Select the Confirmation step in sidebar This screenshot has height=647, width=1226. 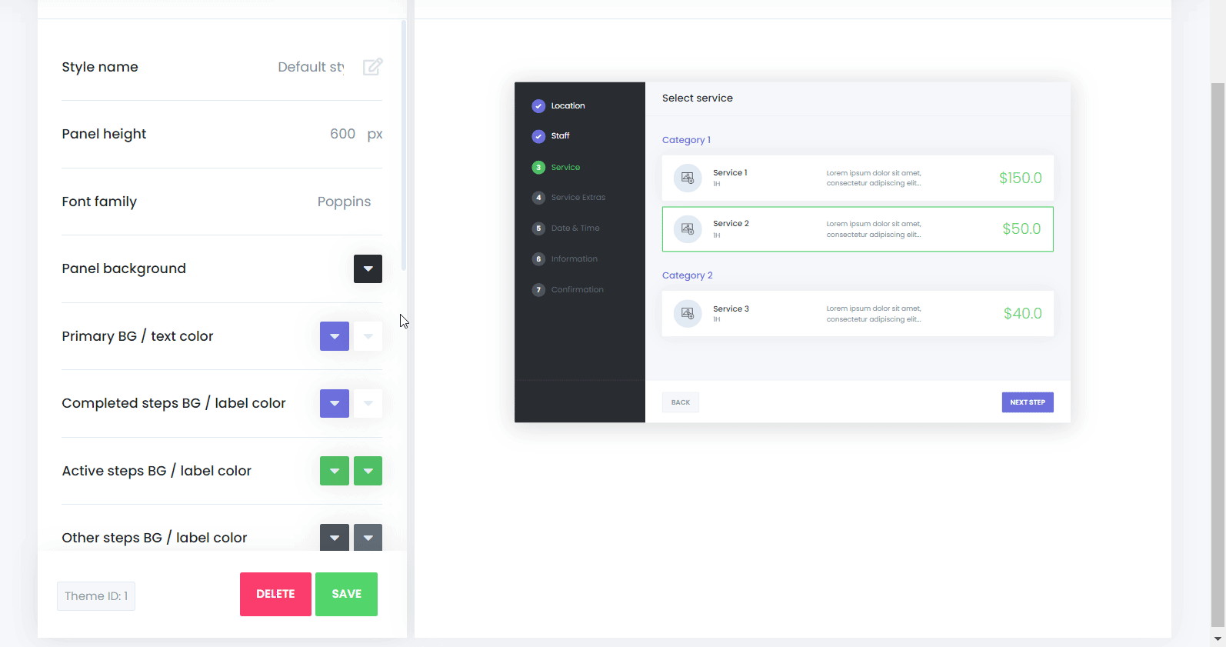tap(577, 290)
